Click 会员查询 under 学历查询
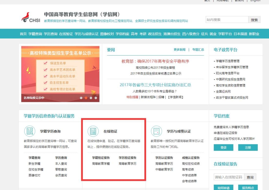The width and height of the screenshot is (269, 190). click(61, 175)
